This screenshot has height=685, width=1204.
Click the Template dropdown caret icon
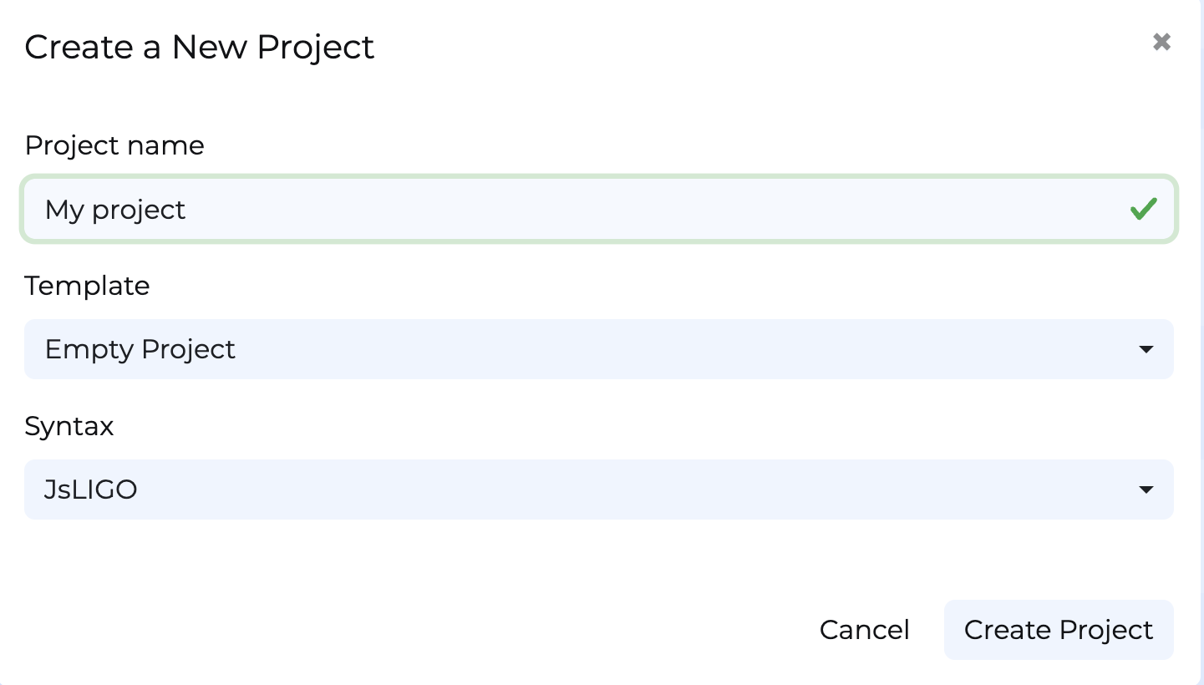(1148, 349)
